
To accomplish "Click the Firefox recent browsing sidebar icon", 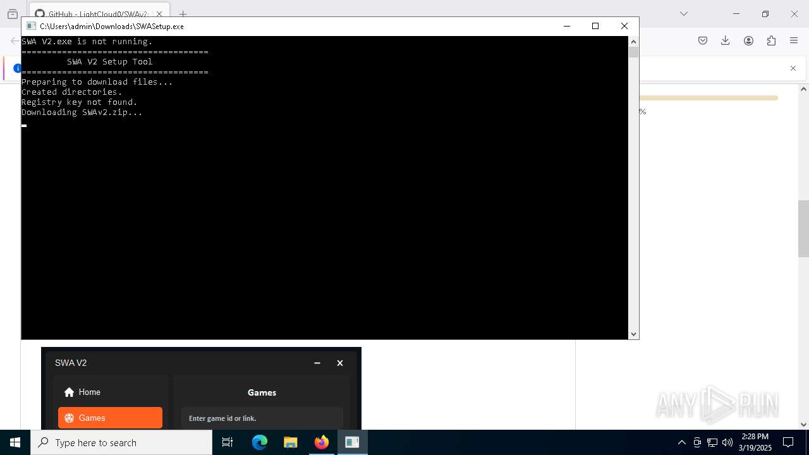I will (x=13, y=14).
